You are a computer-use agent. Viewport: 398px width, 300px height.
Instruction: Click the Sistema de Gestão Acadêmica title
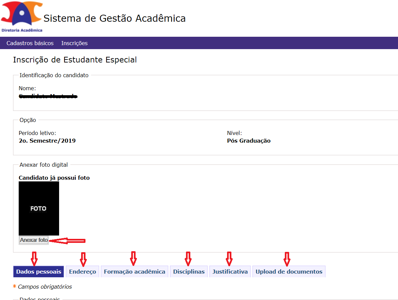coord(115,18)
